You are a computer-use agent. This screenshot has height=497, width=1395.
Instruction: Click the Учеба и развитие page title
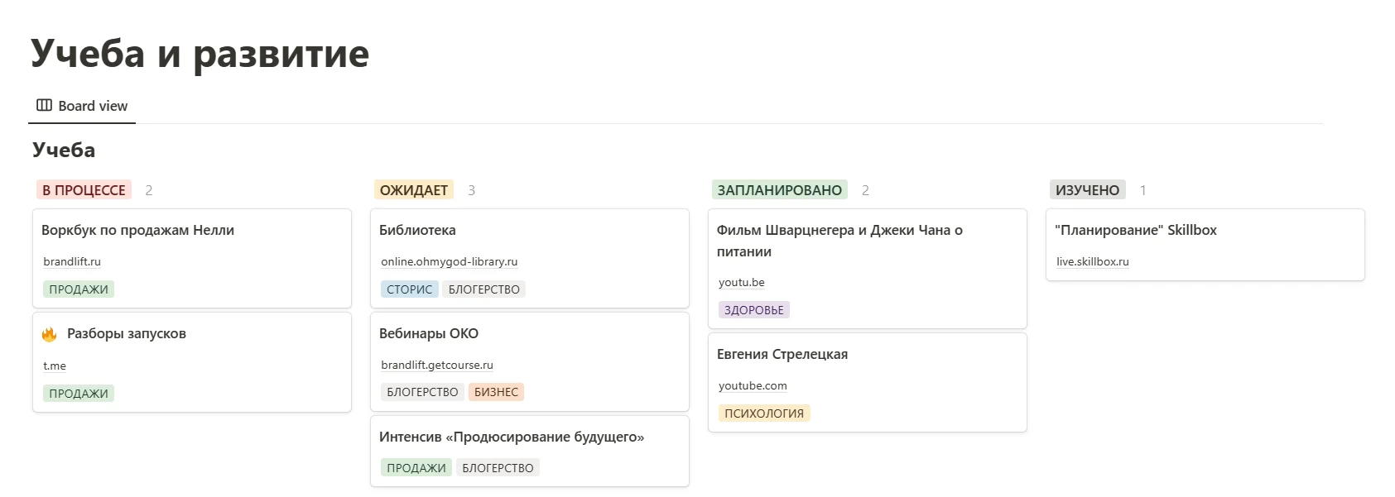[200, 54]
